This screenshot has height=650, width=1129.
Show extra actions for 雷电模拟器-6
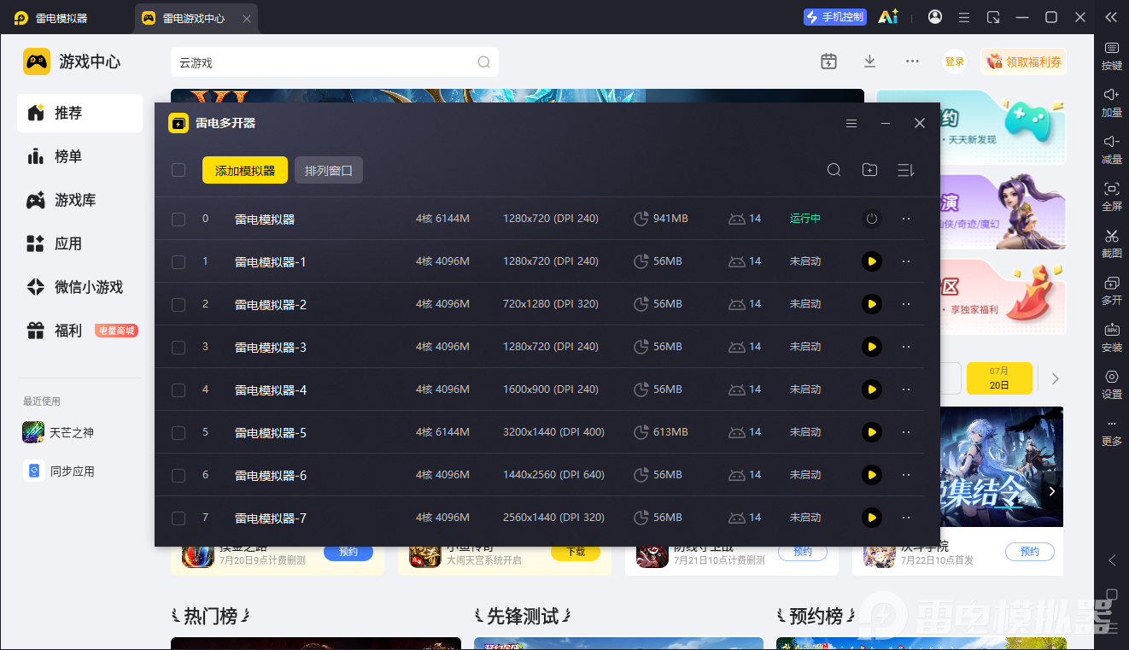[906, 475]
